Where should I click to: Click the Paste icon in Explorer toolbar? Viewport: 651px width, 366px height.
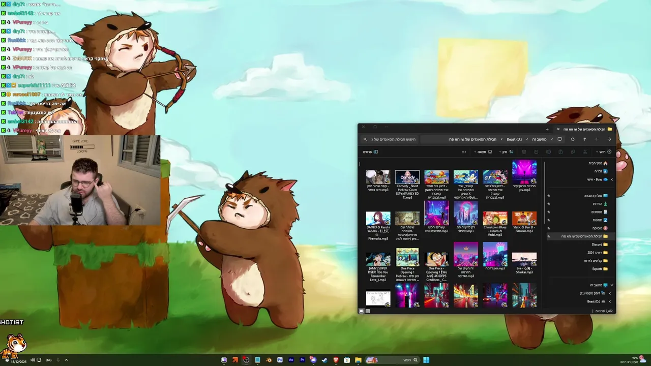click(560, 152)
